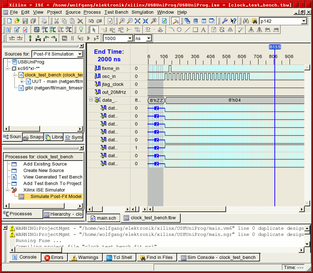Toggle the hammer implement-design icon
The image size is (313, 273).
(x=175, y=21)
